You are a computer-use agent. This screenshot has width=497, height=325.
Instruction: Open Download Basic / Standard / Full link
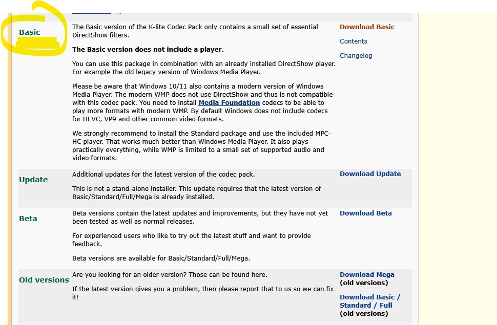[x=369, y=301]
